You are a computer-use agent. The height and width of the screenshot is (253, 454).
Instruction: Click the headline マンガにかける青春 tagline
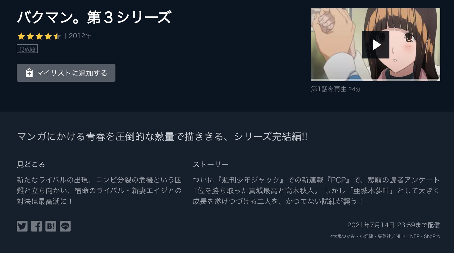click(162, 136)
